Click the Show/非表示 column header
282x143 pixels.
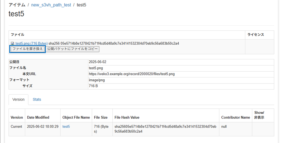pyautogui.click(x=259, y=115)
